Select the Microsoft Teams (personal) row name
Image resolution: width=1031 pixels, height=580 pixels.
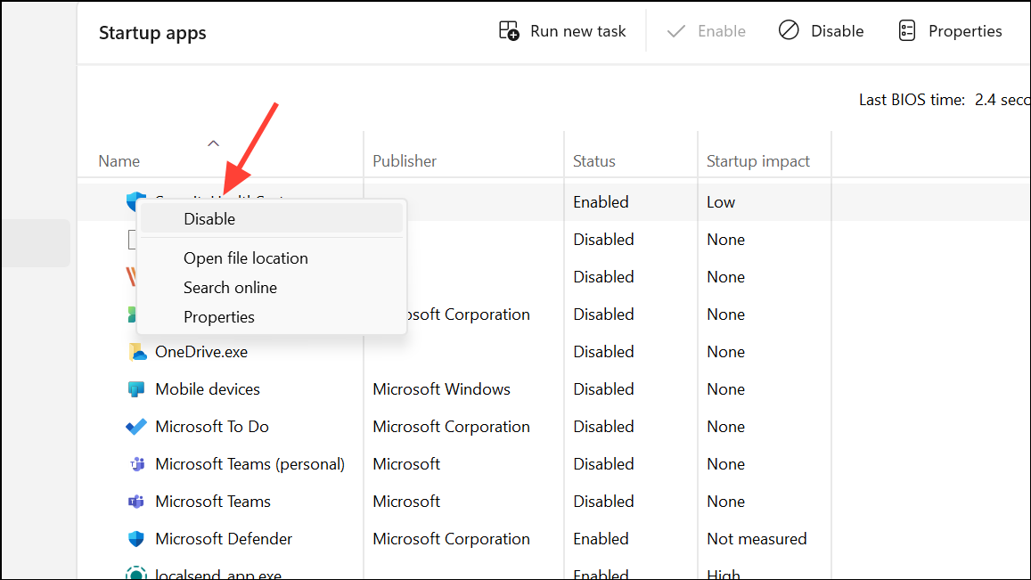(250, 464)
